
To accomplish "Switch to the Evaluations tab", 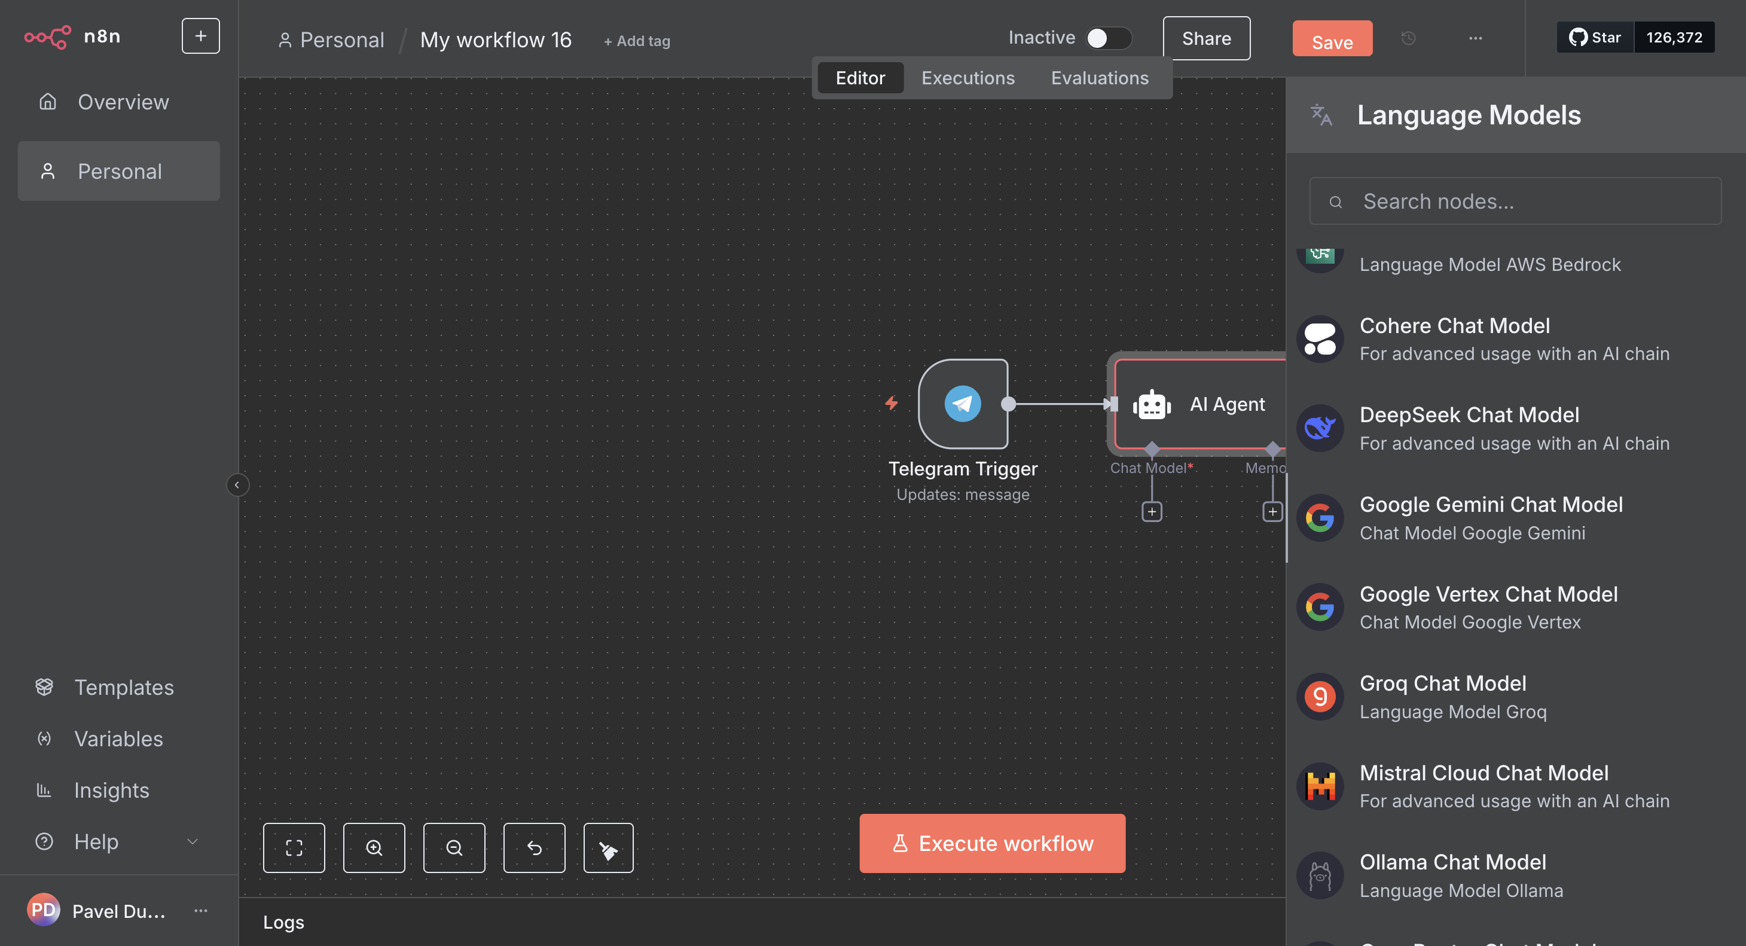I will 1098,78.
